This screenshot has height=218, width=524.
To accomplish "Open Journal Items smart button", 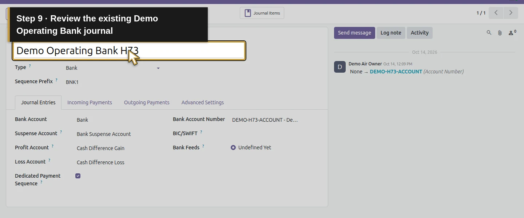I will (x=262, y=13).
